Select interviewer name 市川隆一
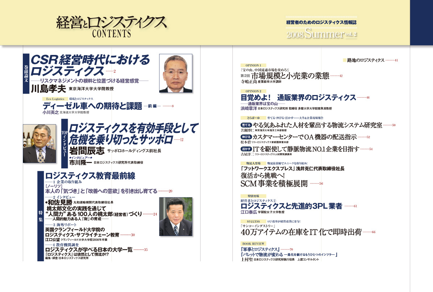The image size is (433, 292). [80, 163]
